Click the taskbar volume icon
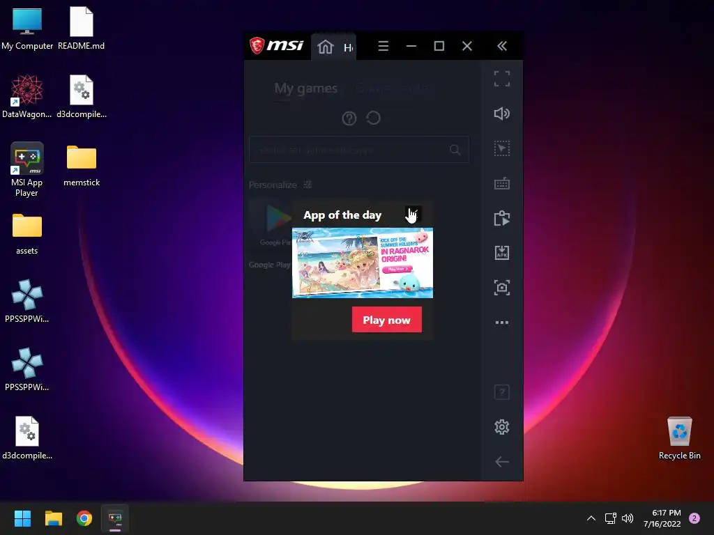Viewport: 714px width, 535px height. click(628, 518)
